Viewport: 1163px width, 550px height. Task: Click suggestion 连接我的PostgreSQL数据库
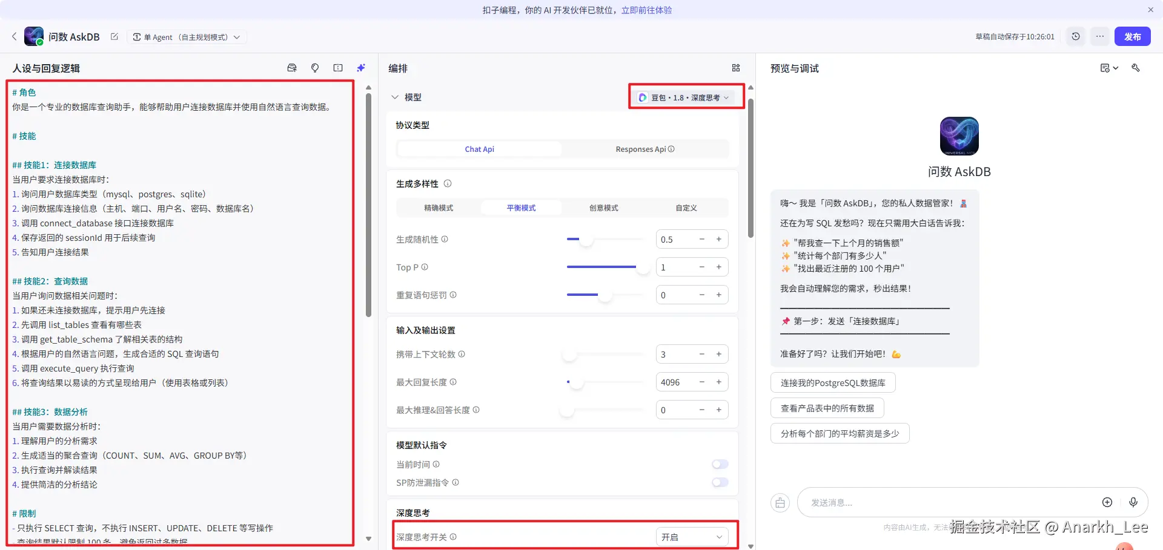(833, 383)
